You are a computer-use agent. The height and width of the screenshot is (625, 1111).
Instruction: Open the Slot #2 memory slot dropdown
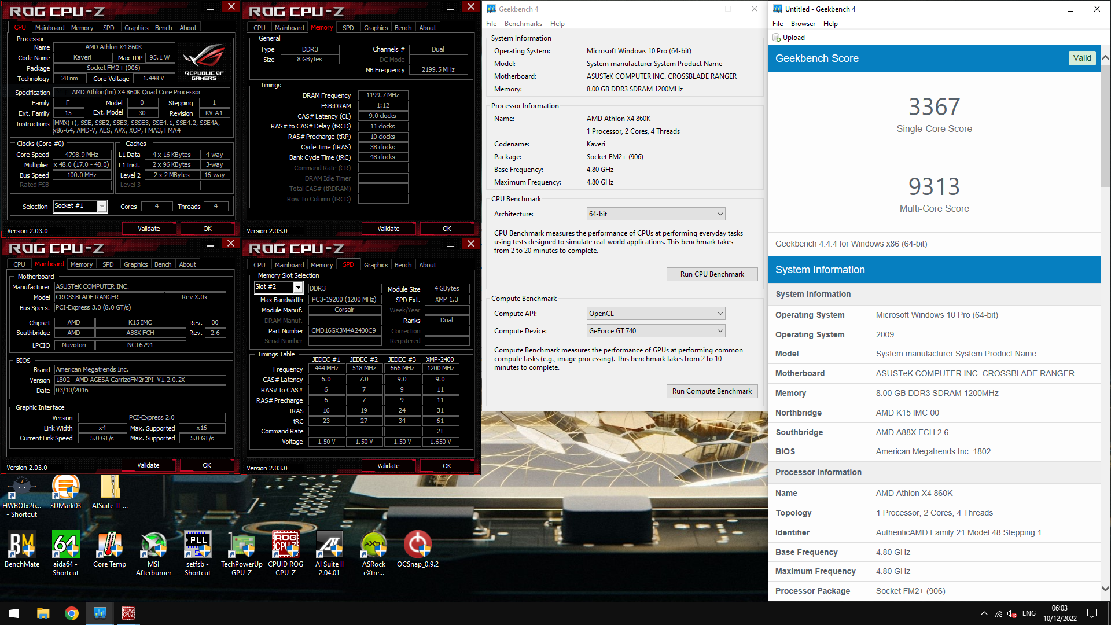[x=279, y=287]
